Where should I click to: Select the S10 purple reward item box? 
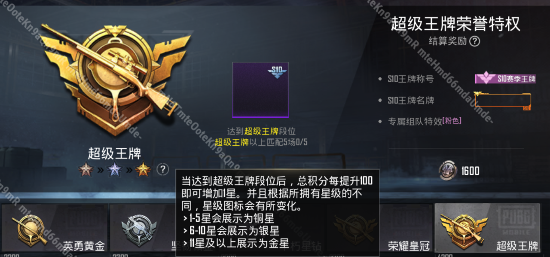[260, 90]
